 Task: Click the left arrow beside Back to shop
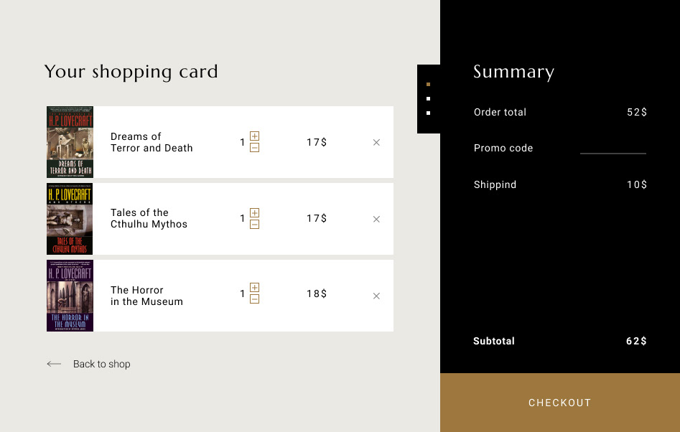coord(54,365)
